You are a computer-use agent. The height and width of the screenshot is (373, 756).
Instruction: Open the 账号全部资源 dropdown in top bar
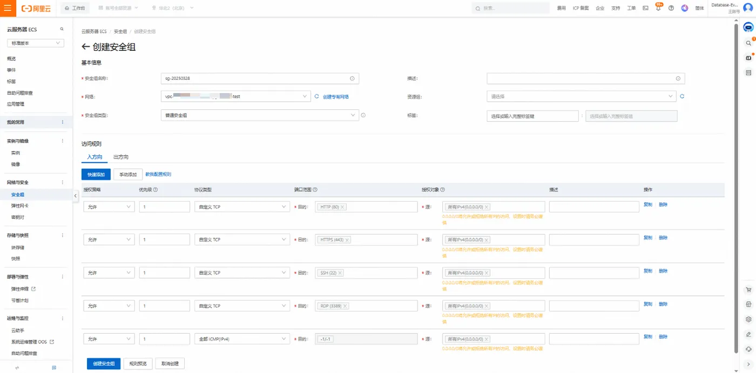click(x=119, y=8)
